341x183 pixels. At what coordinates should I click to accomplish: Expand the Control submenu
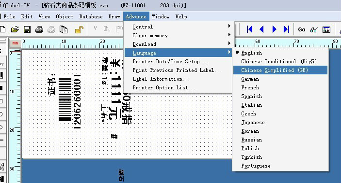[x=179, y=27]
